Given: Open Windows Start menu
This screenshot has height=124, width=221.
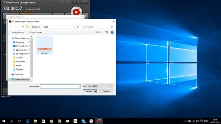Looking at the screenshot, I should (x=4, y=121).
